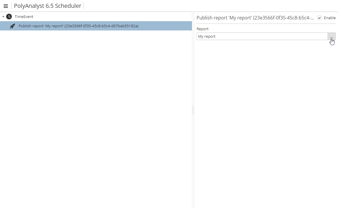
Task: Click the divider line under details heading
Action: 266,23
